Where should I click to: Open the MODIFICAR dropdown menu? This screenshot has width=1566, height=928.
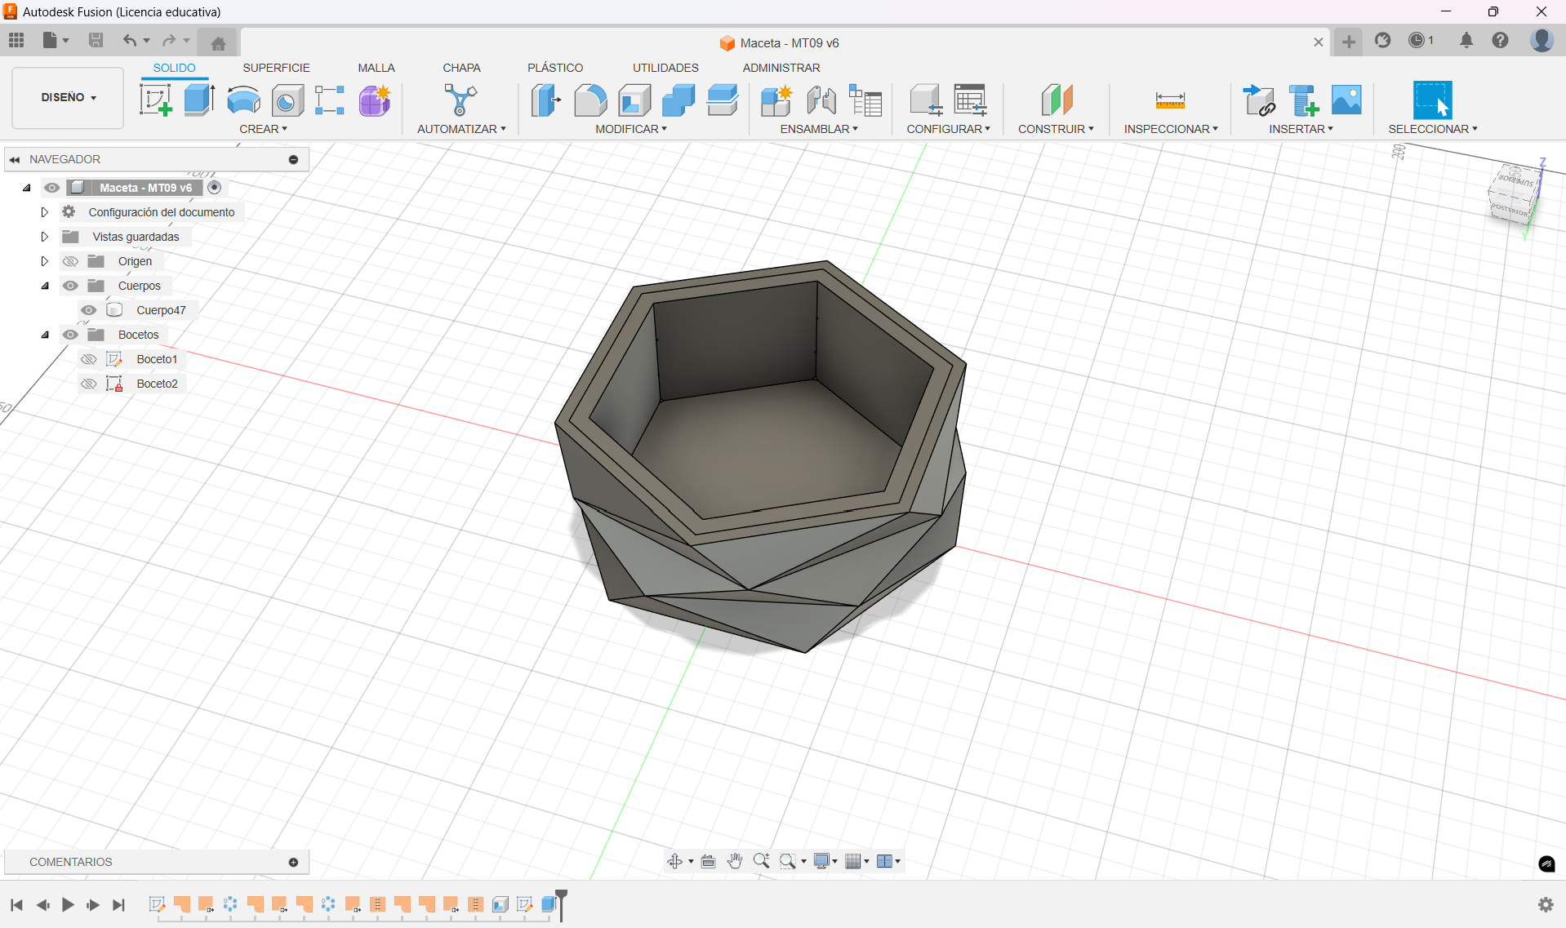pyautogui.click(x=630, y=129)
